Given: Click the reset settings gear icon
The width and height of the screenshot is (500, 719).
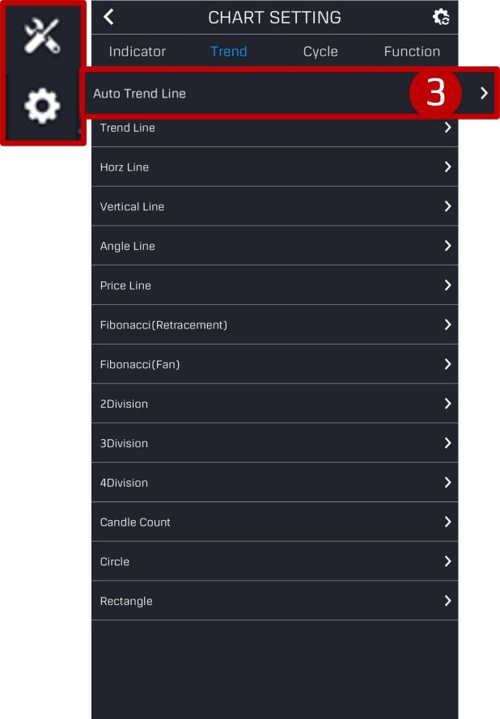Looking at the screenshot, I should [441, 17].
